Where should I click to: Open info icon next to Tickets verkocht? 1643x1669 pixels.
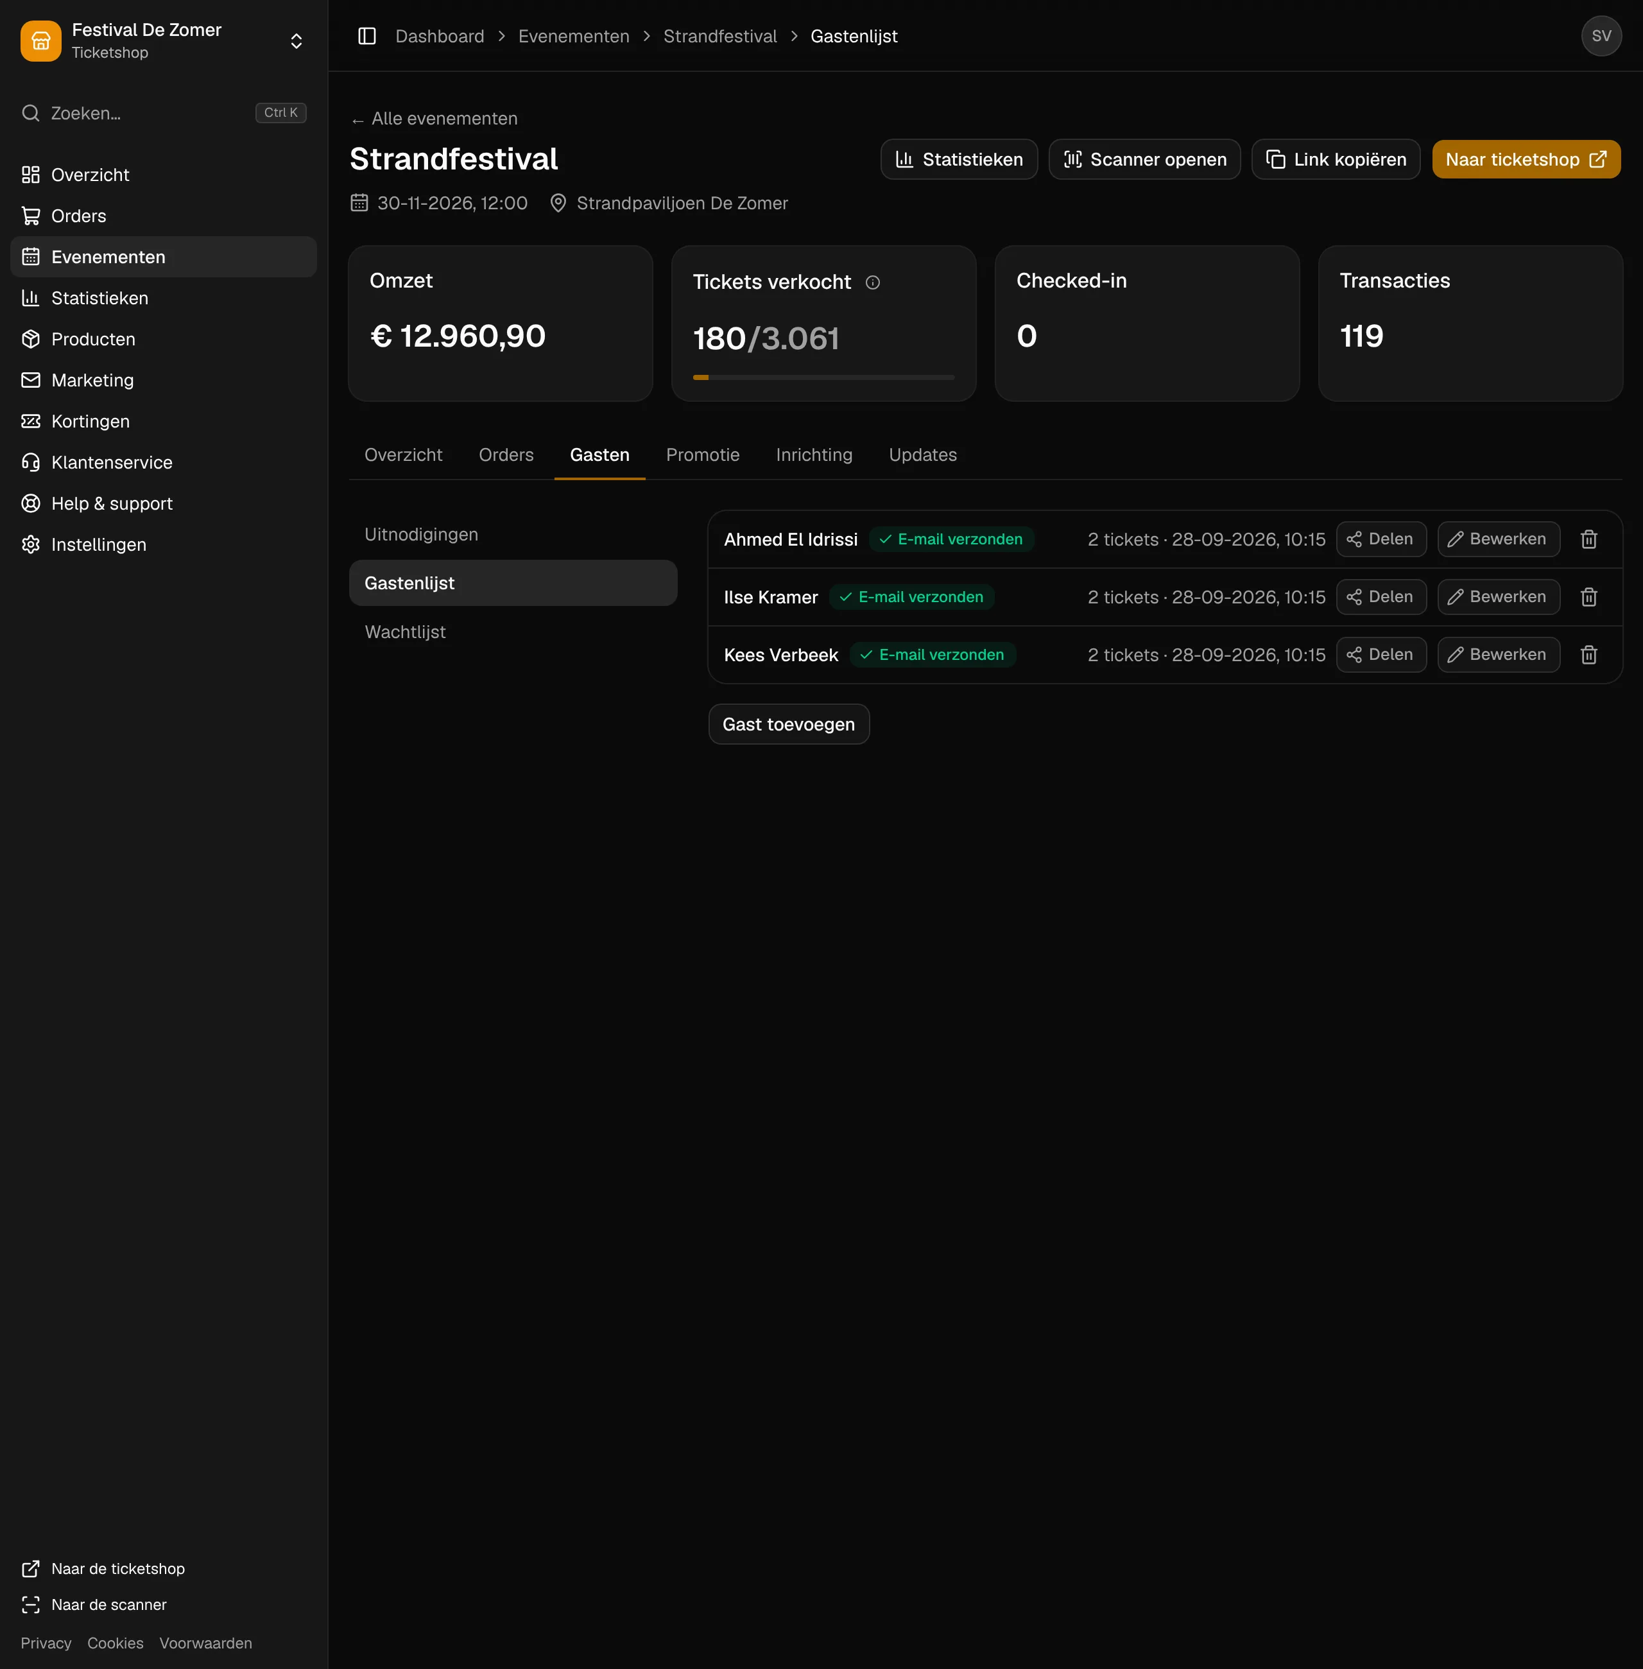pos(872,282)
